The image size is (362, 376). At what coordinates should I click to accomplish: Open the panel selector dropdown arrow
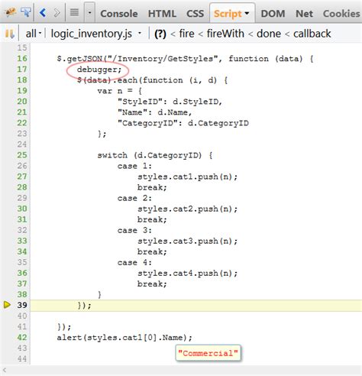coord(89,12)
